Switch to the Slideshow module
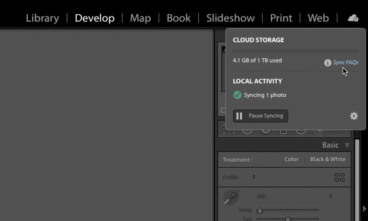368x221 pixels. (x=230, y=18)
